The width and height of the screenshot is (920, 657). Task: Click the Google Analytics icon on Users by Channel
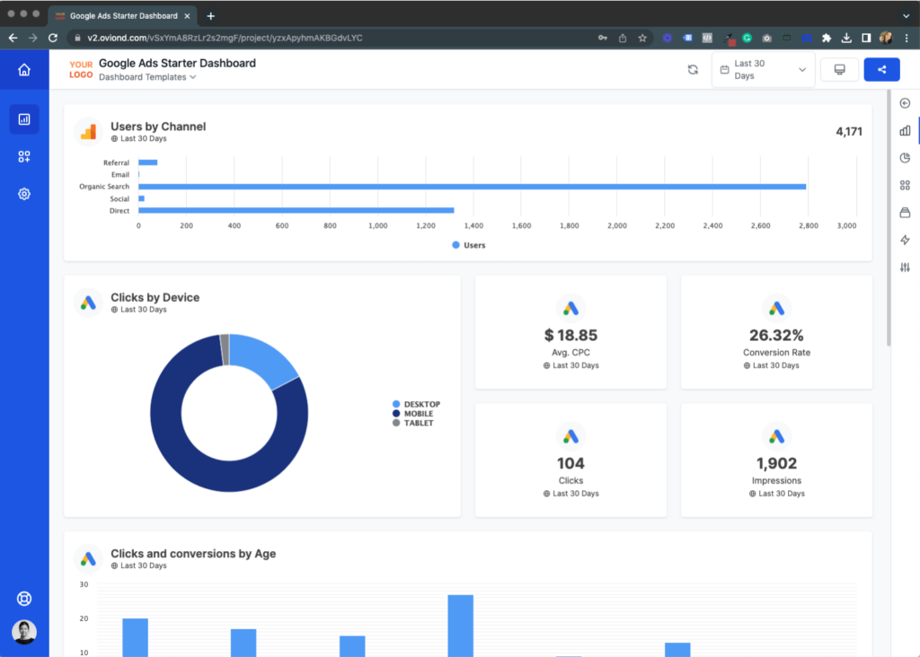(89, 132)
